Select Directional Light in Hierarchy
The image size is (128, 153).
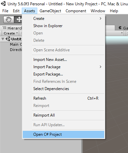coord(16,50)
